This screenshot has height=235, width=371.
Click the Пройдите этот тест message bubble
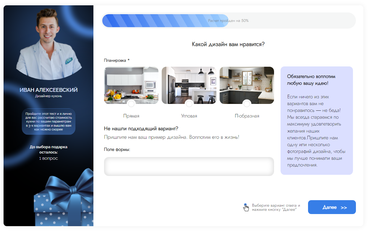click(48, 121)
